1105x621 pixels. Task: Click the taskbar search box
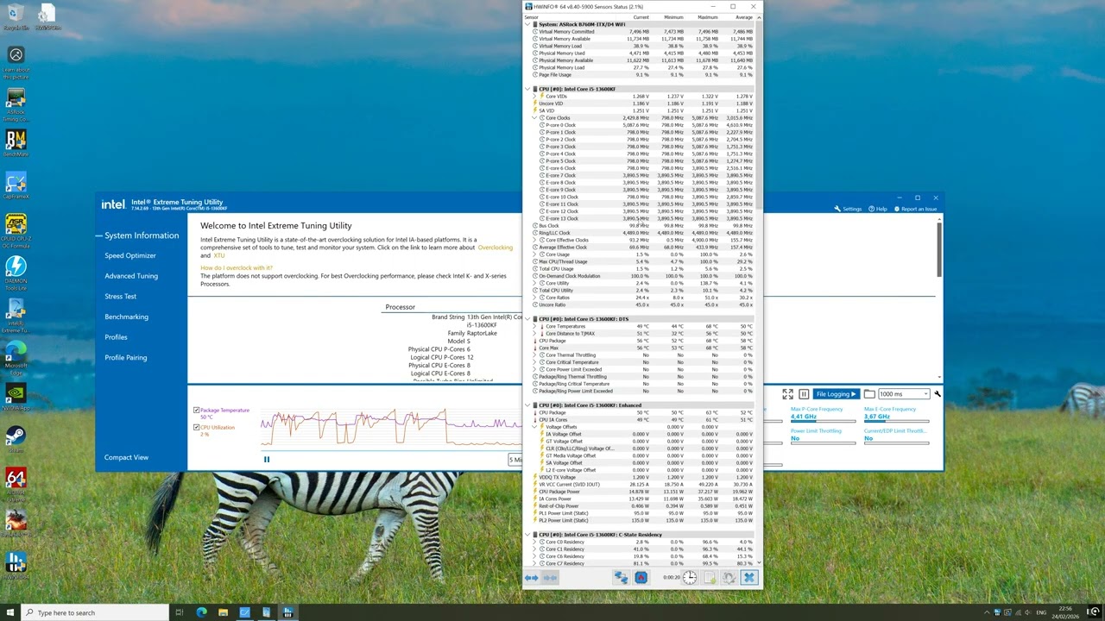[95, 612]
